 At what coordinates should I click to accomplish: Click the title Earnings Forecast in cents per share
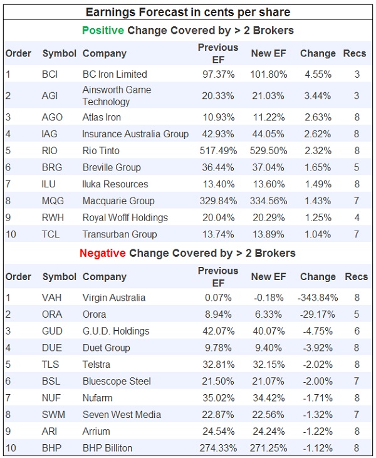[188, 12]
